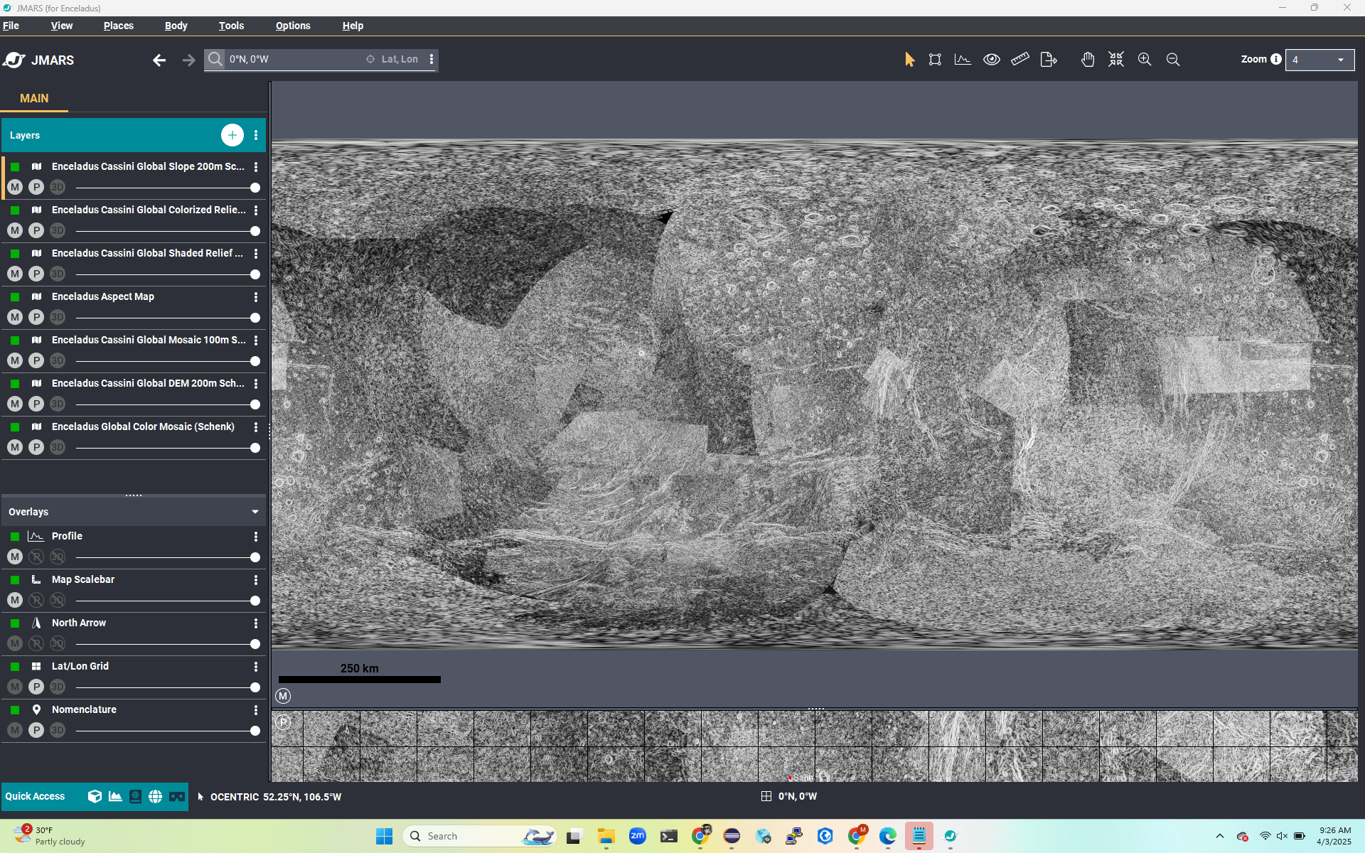Select the zoom out magnifier
Viewport: 1365px width, 853px height.
point(1173,60)
